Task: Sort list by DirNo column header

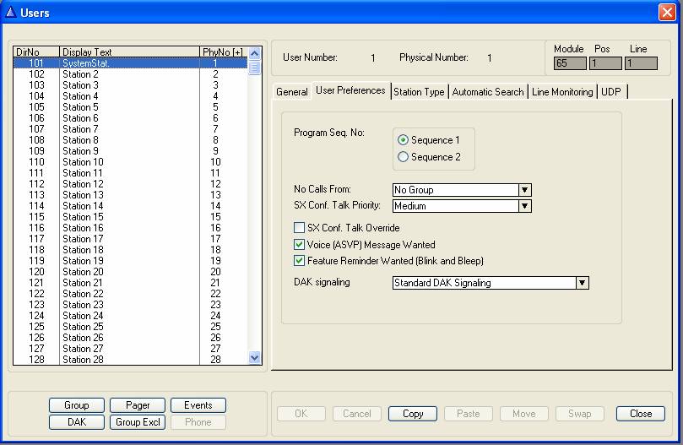Action: click(36, 52)
